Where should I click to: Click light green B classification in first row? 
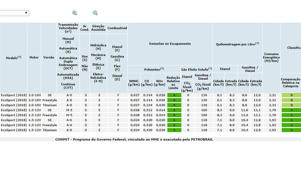(x=292, y=95)
